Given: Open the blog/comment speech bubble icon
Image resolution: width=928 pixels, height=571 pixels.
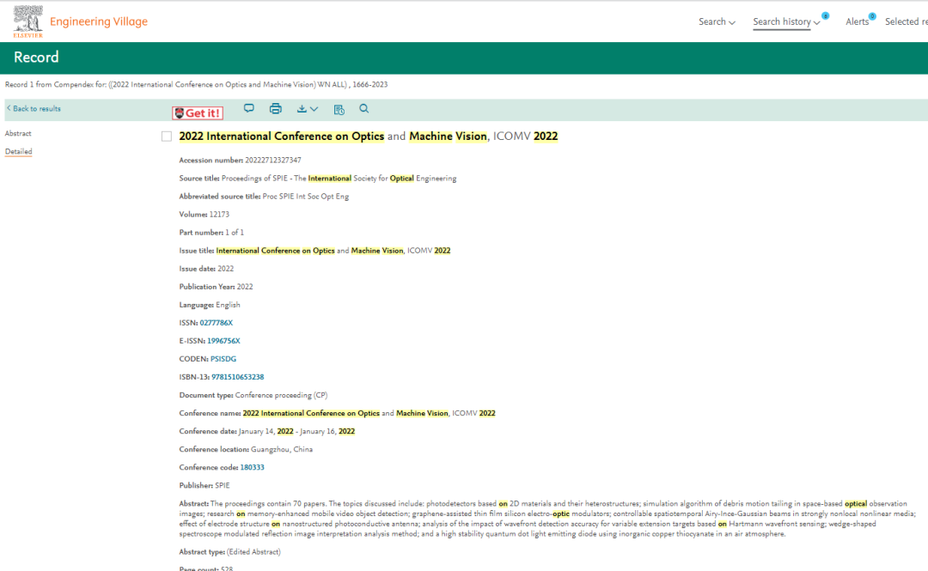Looking at the screenshot, I should (249, 108).
